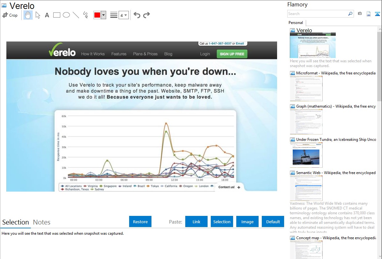Screen dimensions: 382x259
Task: Click the Graph (mathematics) - Wikipedia title
Action: point(336,106)
